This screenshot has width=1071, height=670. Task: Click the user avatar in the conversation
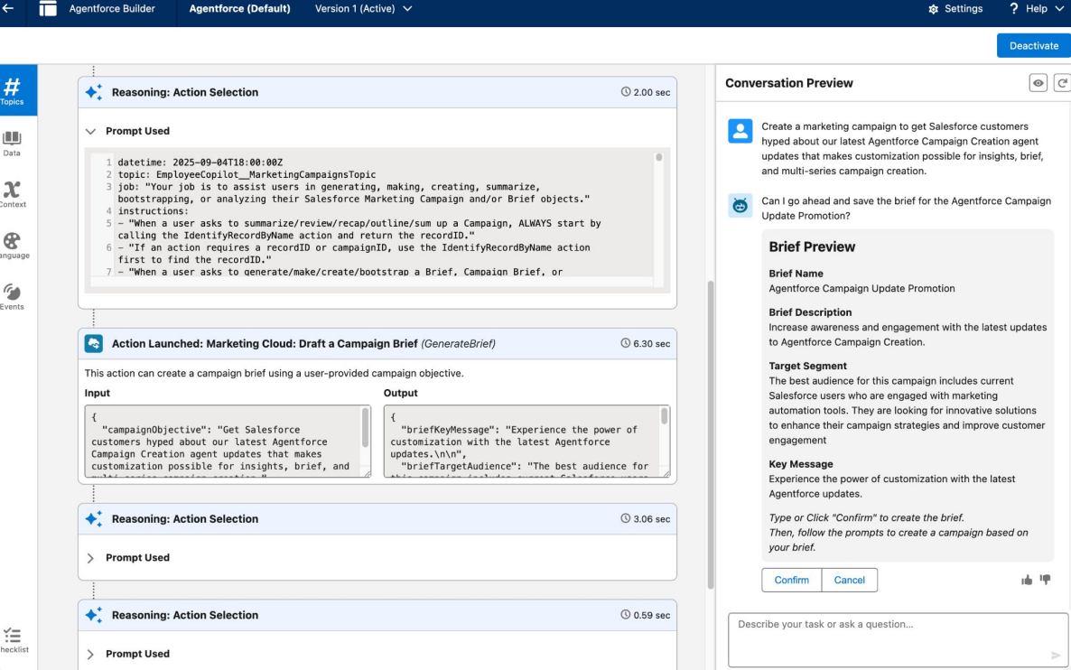(740, 131)
